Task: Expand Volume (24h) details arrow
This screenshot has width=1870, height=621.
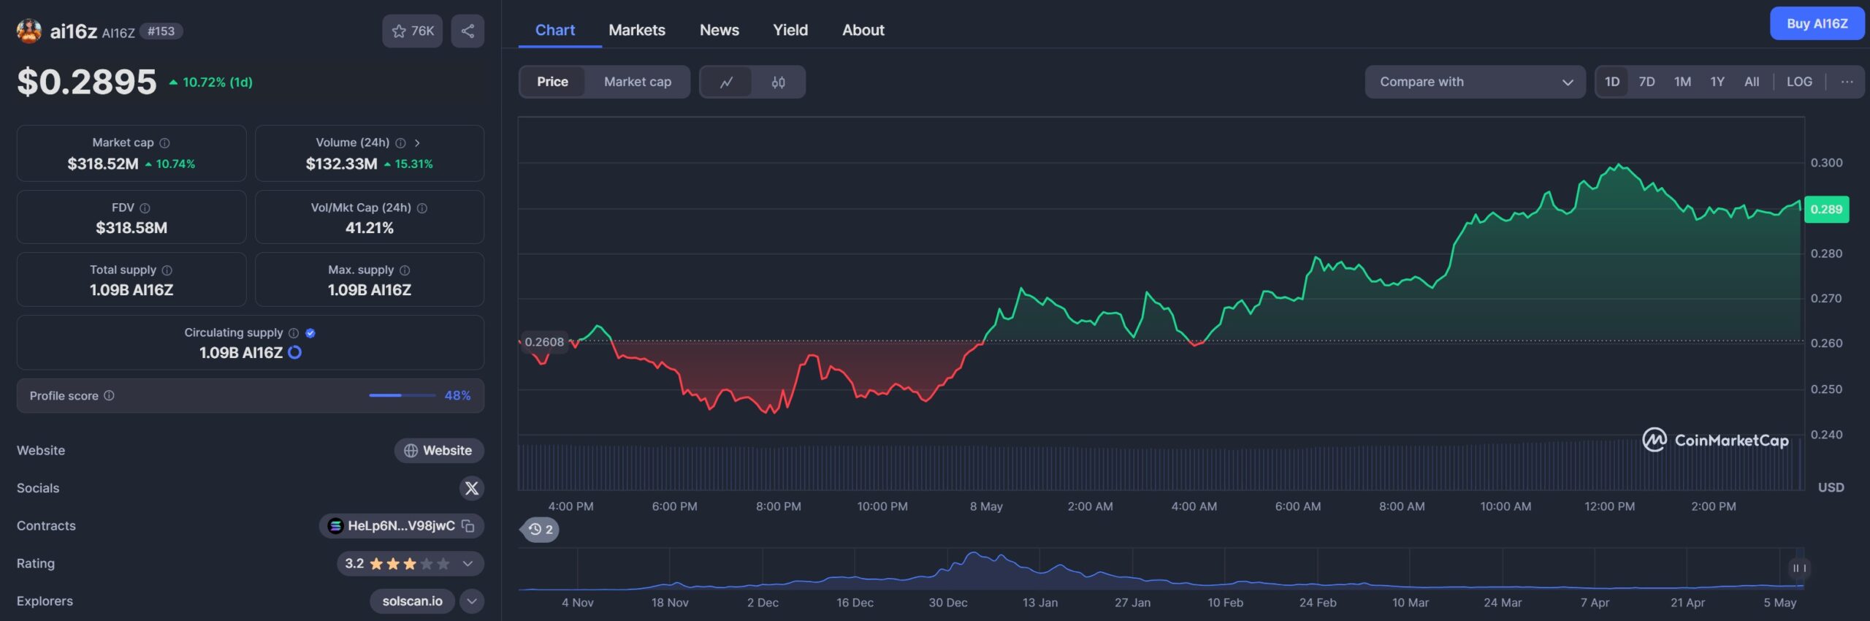Action: pyautogui.click(x=417, y=143)
